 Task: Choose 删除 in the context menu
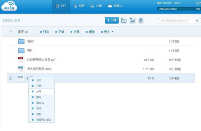[x=41, y=97]
